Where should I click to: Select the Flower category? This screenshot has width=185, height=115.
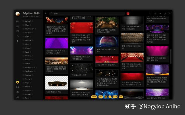[28, 60]
